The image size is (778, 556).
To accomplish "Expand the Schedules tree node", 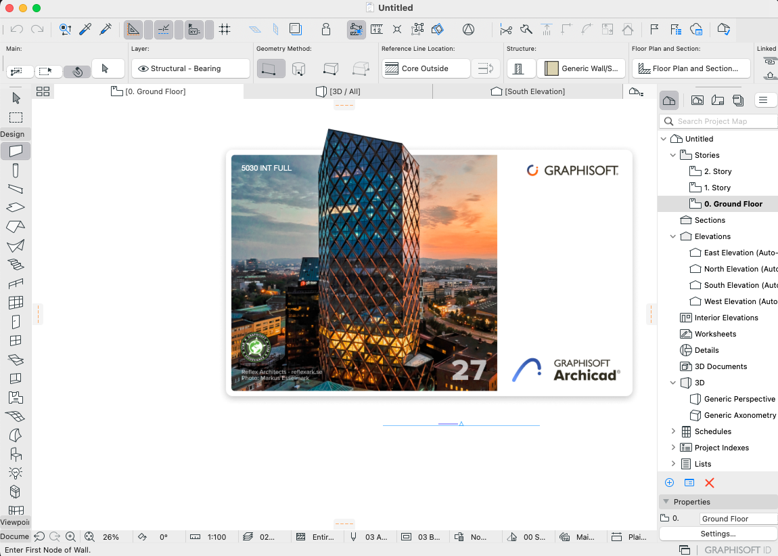I will pyautogui.click(x=673, y=431).
